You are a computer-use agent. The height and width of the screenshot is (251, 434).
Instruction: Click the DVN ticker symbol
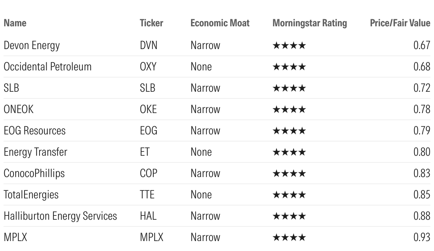coord(148,46)
